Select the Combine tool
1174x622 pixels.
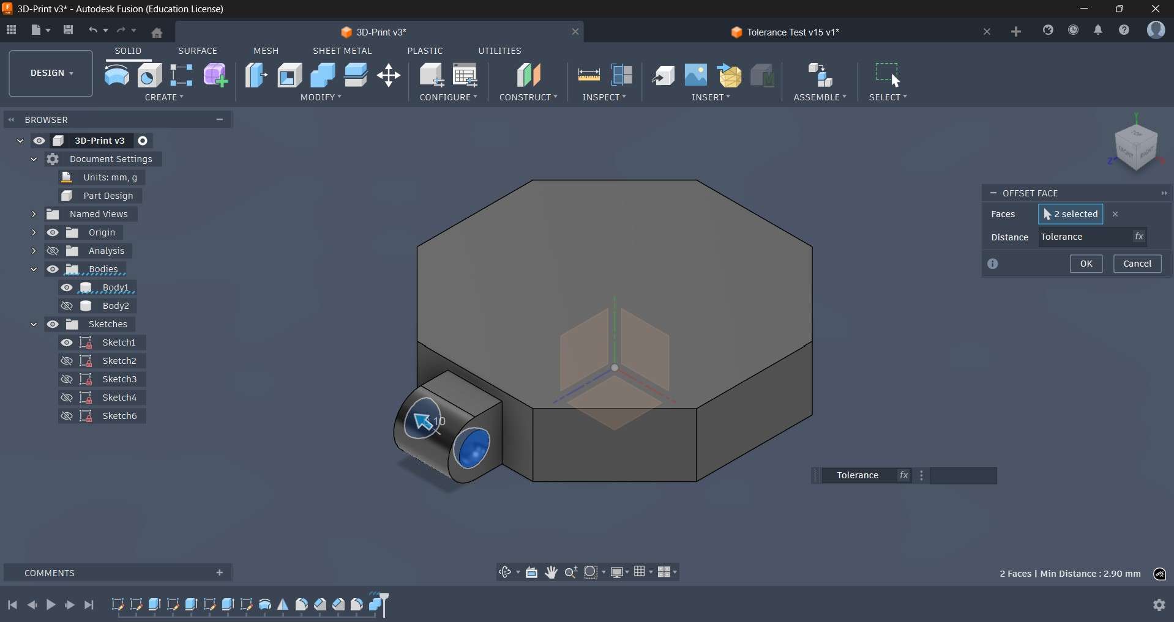323,76
